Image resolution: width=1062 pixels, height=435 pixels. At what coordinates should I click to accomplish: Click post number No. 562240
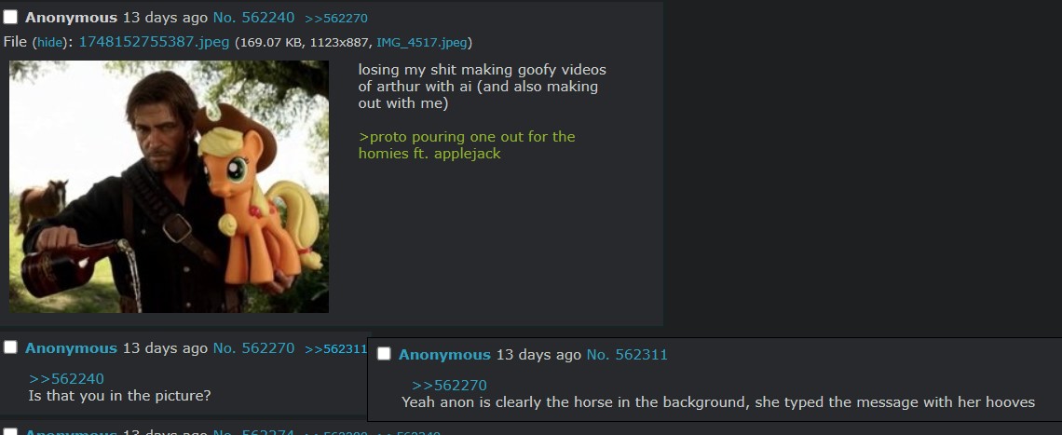click(253, 18)
